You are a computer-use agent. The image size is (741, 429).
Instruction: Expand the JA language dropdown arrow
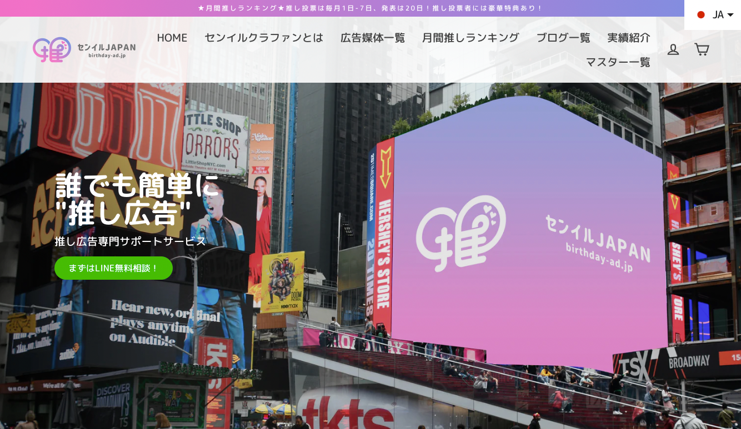tap(730, 15)
